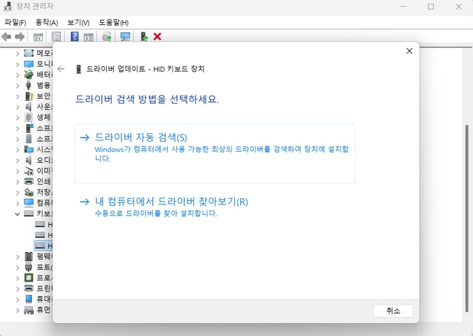Expand the 보안 tree node chevron
This screenshot has height=336, width=473.
17,97
